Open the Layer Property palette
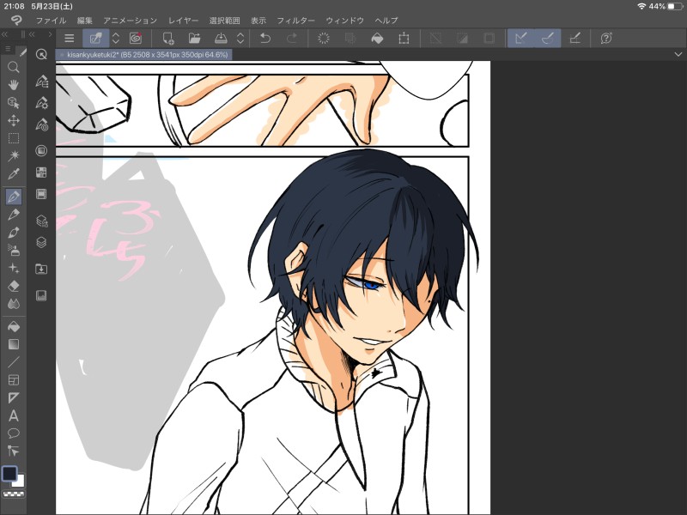The height and width of the screenshot is (515, 687). click(41, 221)
